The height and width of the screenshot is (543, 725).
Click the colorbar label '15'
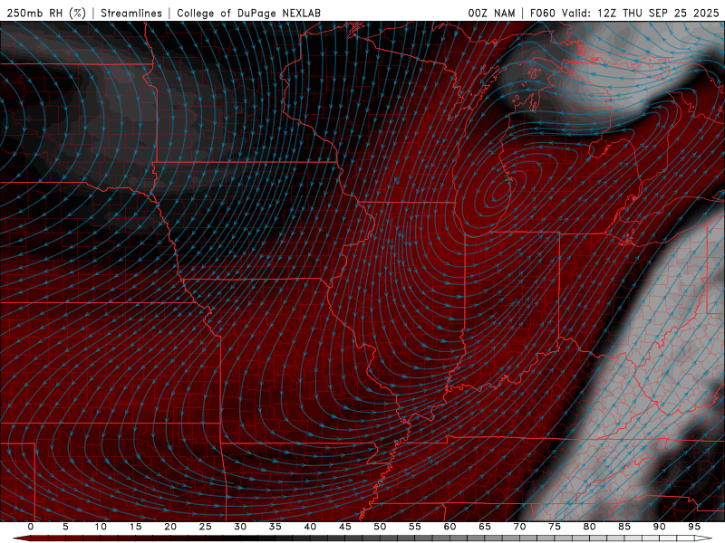pyautogui.click(x=135, y=527)
